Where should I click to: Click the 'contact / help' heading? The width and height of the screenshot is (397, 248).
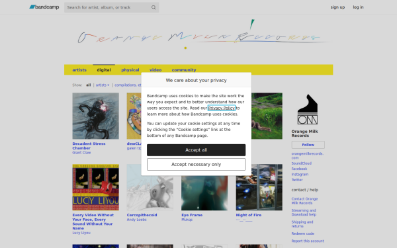305,190
